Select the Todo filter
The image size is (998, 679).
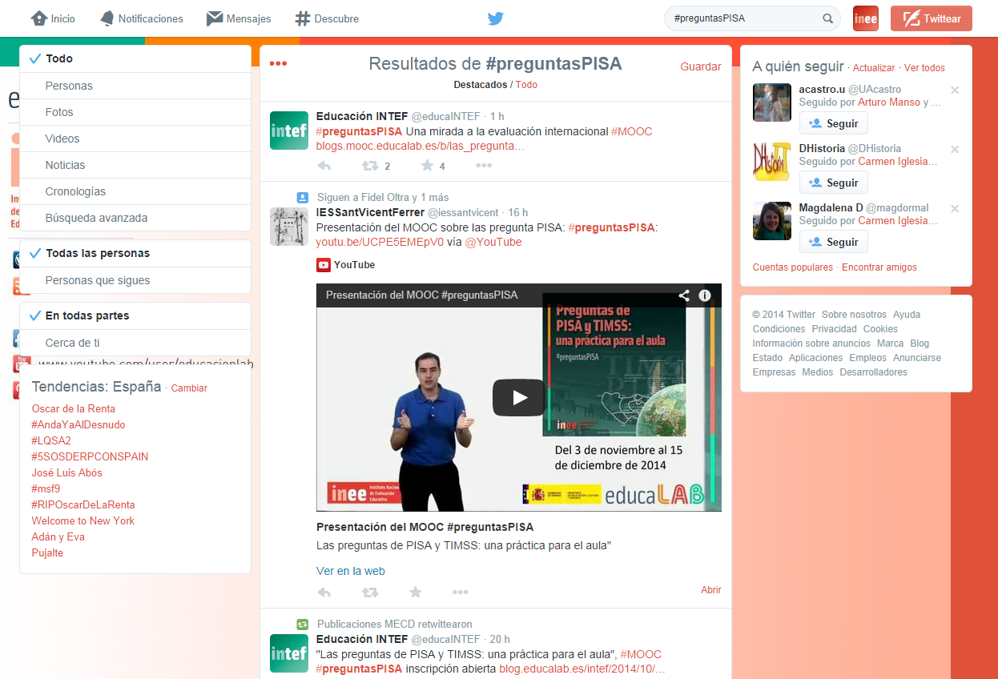pos(135,58)
